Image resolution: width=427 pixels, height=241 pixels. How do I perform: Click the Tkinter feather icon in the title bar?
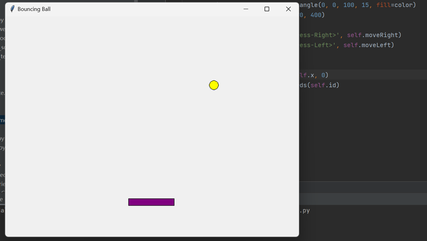point(12,9)
